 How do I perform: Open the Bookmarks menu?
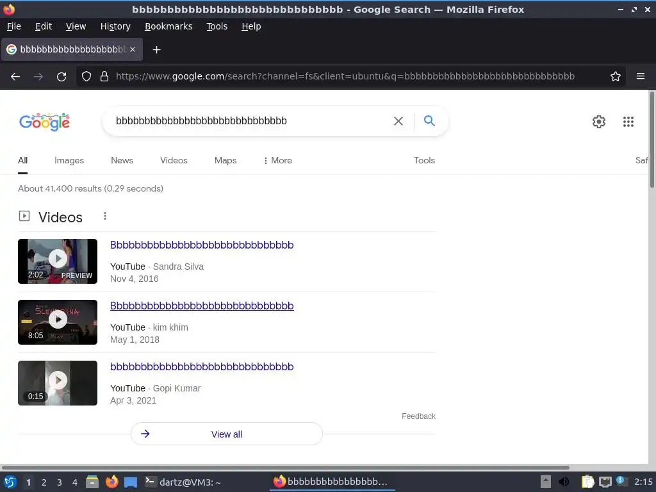pyautogui.click(x=168, y=26)
